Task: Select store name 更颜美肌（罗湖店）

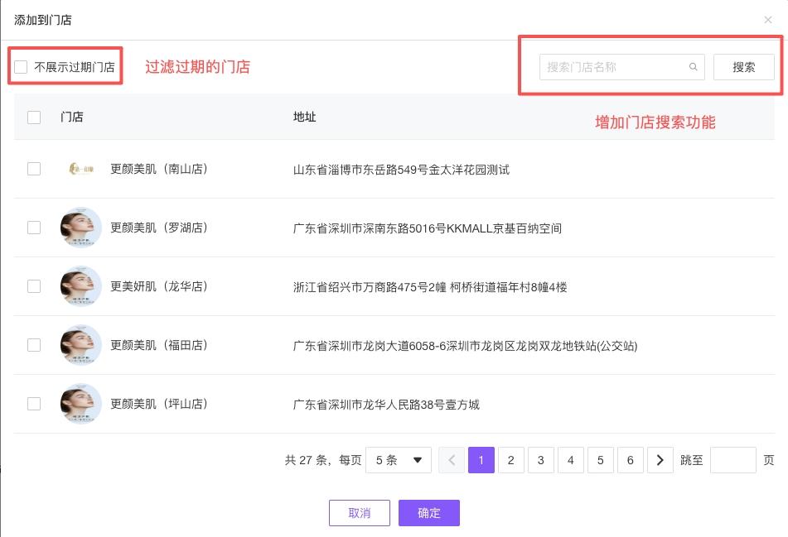Action: coord(159,228)
